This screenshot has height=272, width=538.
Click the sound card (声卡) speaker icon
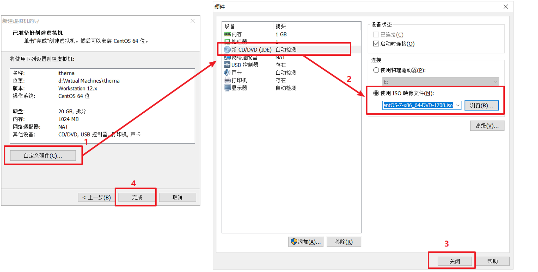coord(227,72)
